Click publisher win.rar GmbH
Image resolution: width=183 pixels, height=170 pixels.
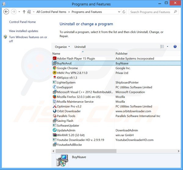point(124,135)
